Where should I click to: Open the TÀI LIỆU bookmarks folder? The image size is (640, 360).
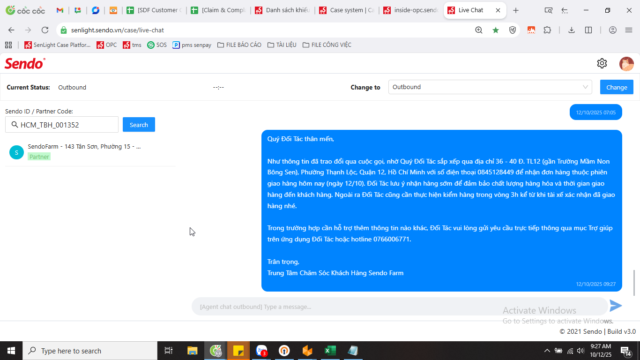coord(282,45)
